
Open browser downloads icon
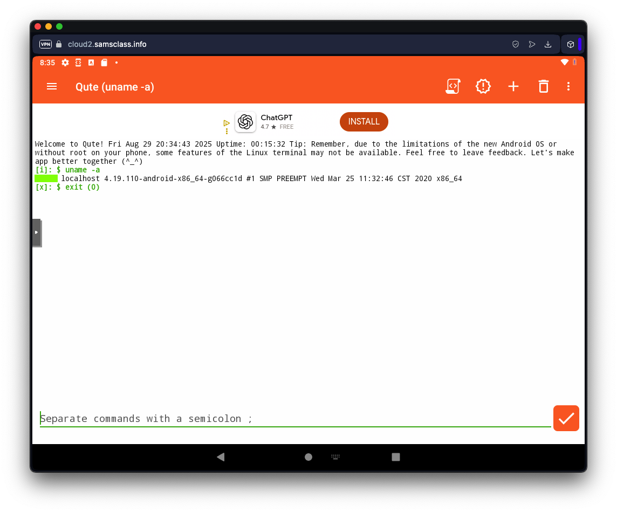coord(548,44)
